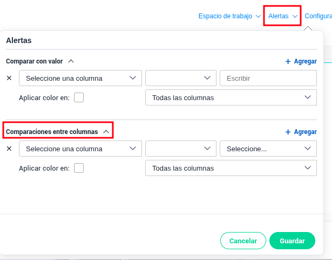Click the Alertas panel title
Screen dimensions: 332x260
[x=19, y=40]
